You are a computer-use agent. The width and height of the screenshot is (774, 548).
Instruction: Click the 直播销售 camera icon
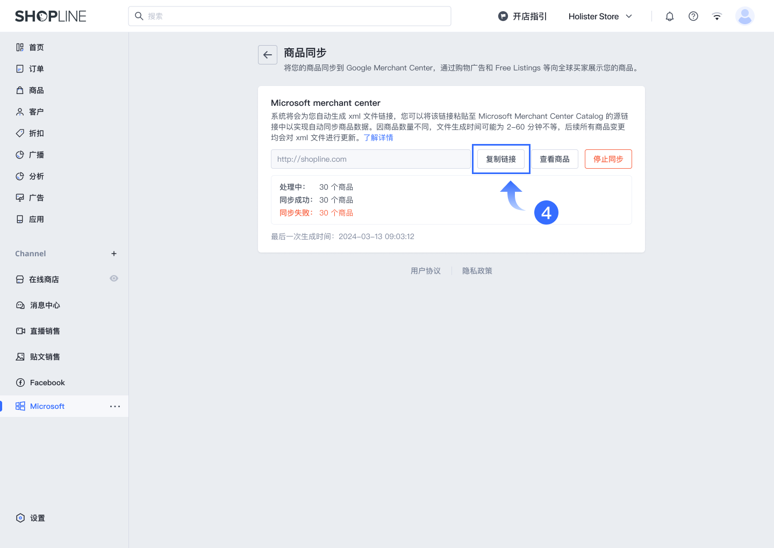20,331
